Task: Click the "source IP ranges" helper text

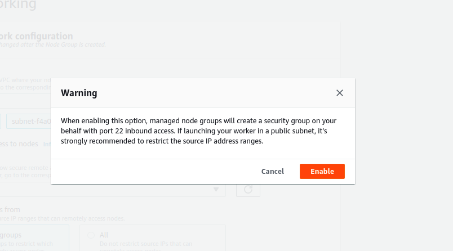Action: (x=63, y=218)
